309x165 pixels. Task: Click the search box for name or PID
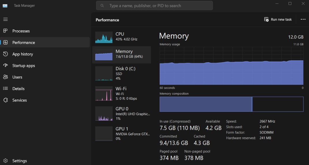tap(154, 5)
